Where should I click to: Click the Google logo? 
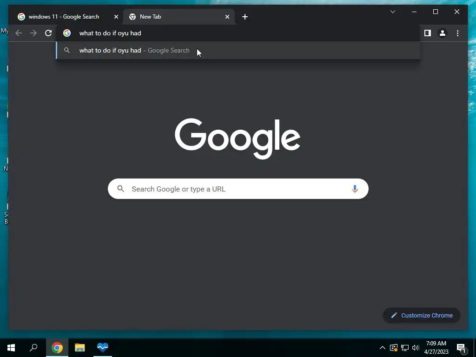(x=238, y=139)
